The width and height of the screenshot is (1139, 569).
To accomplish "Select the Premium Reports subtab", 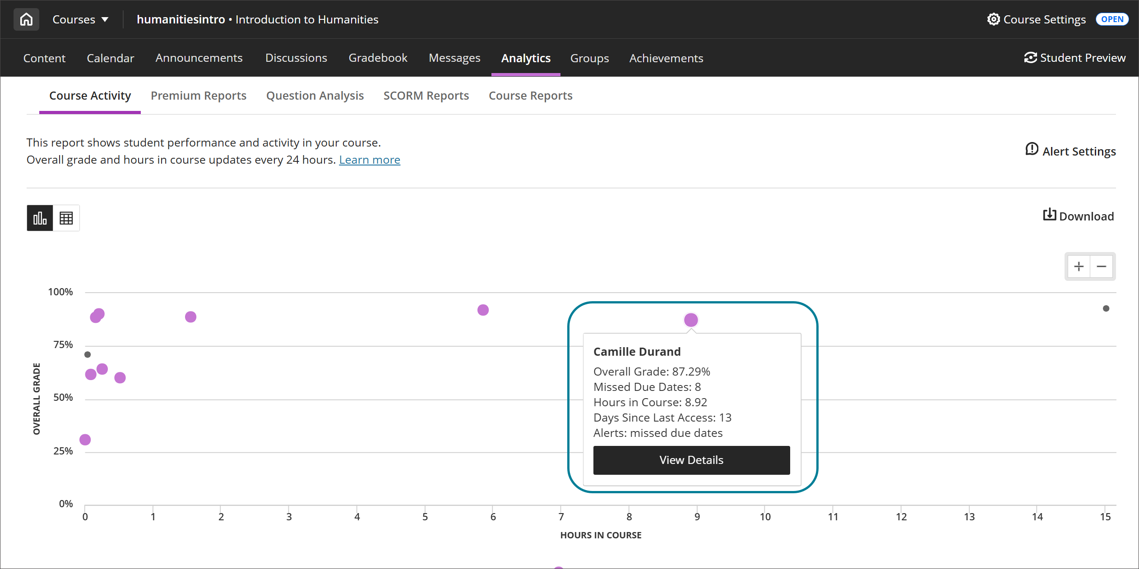I will coord(199,96).
